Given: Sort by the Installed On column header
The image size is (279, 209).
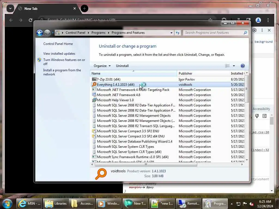Looking at the screenshot, I should click(237, 73).
